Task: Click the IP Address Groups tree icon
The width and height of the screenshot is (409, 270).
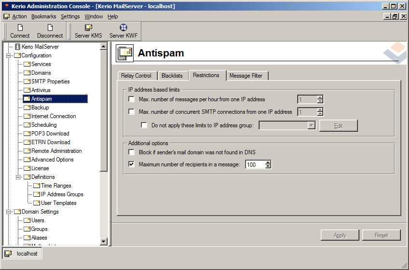Action: pyautogui.click(x=37, y=194)
